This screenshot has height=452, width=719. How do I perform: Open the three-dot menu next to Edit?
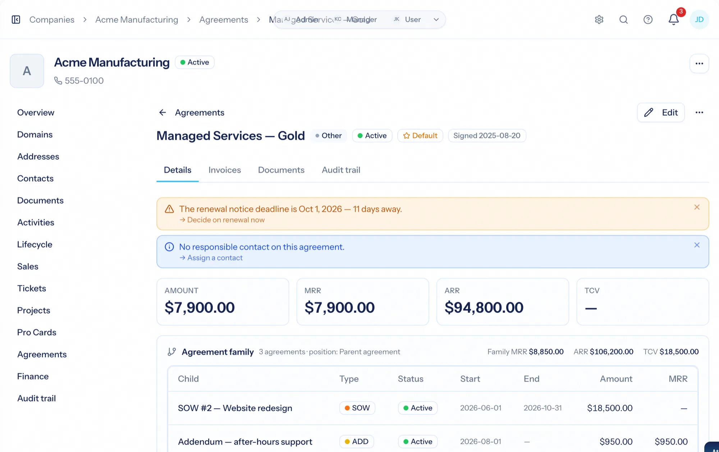(699, 112)
